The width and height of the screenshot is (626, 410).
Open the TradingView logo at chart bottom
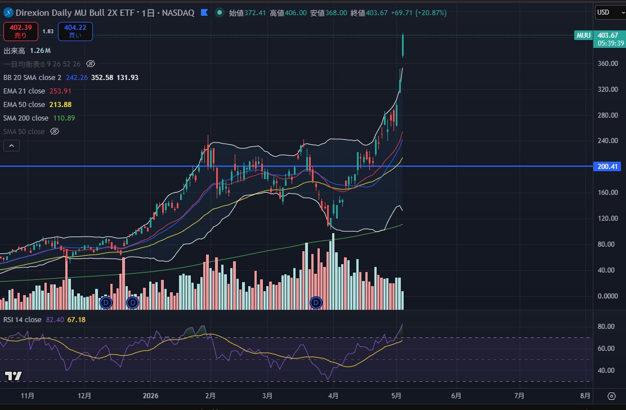[x=13, y=376]
